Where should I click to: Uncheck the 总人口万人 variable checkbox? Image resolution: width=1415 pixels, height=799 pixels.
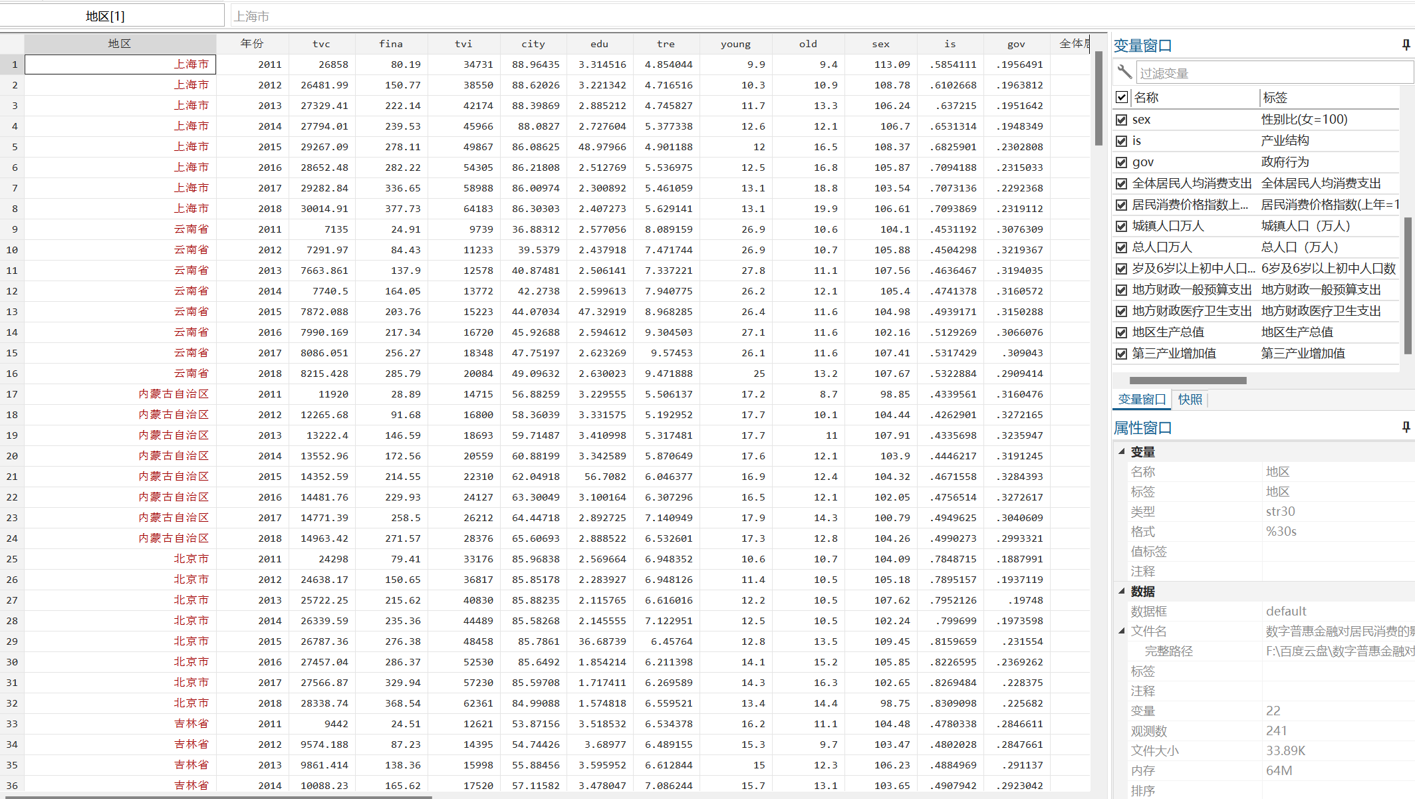(1122, 247)
